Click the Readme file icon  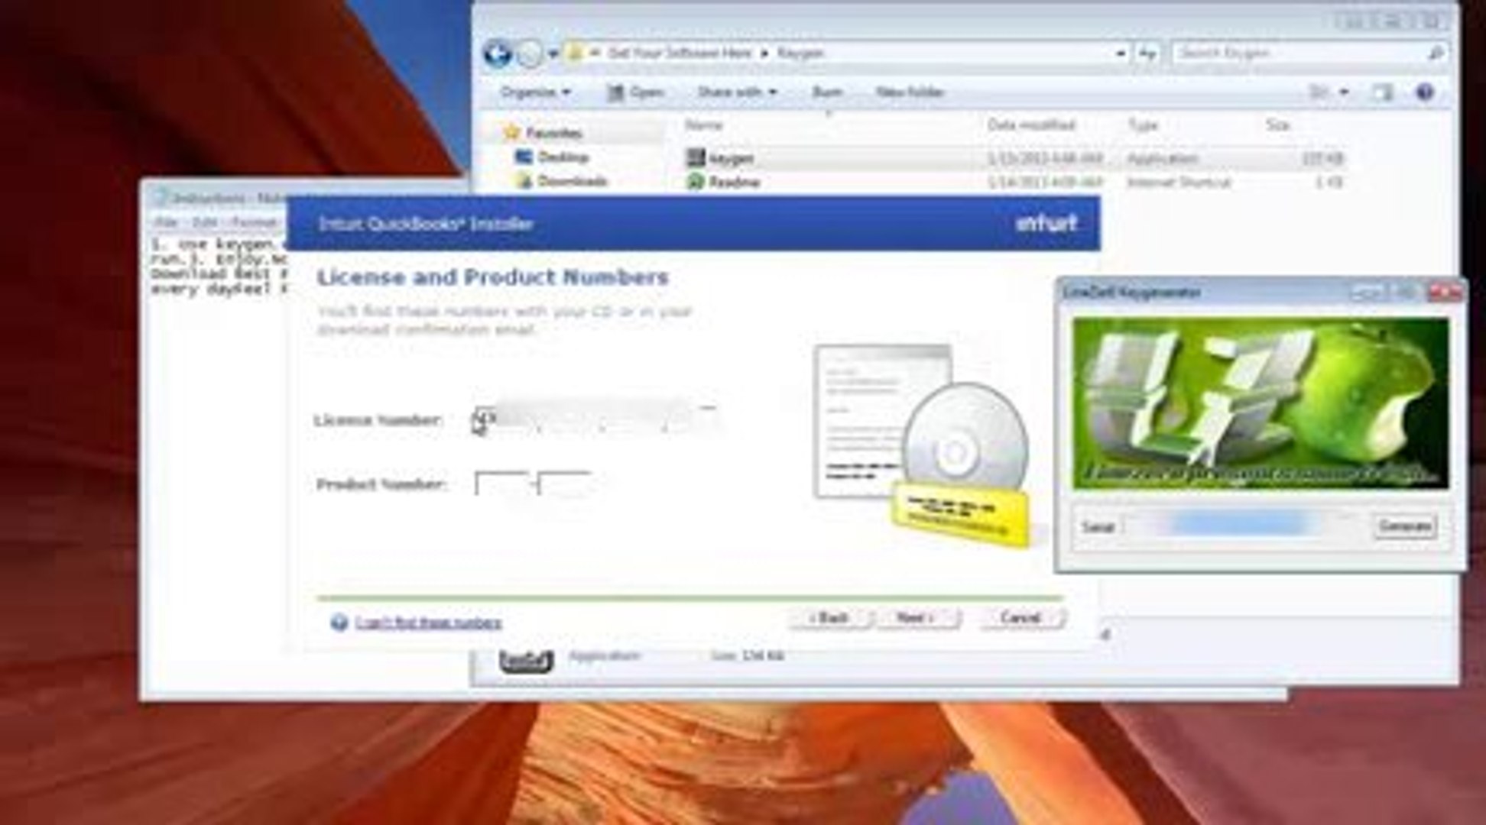coord(695,182)
